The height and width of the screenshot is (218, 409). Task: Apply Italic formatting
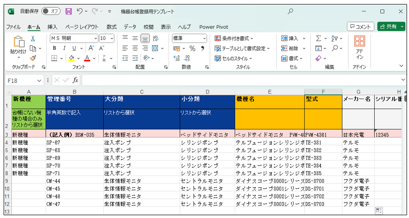pos(64,48)
